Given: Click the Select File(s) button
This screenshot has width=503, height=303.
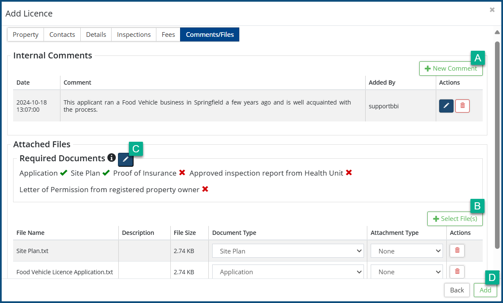Looking at the screenshot, I should (x=455, y=219).
